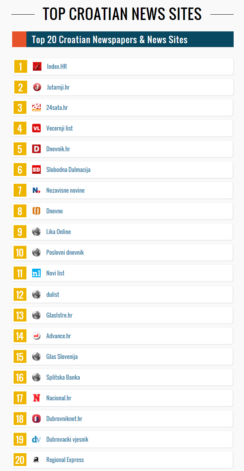Open the Lika Online link
The image size is (244, 471).
tap(59, 232)
